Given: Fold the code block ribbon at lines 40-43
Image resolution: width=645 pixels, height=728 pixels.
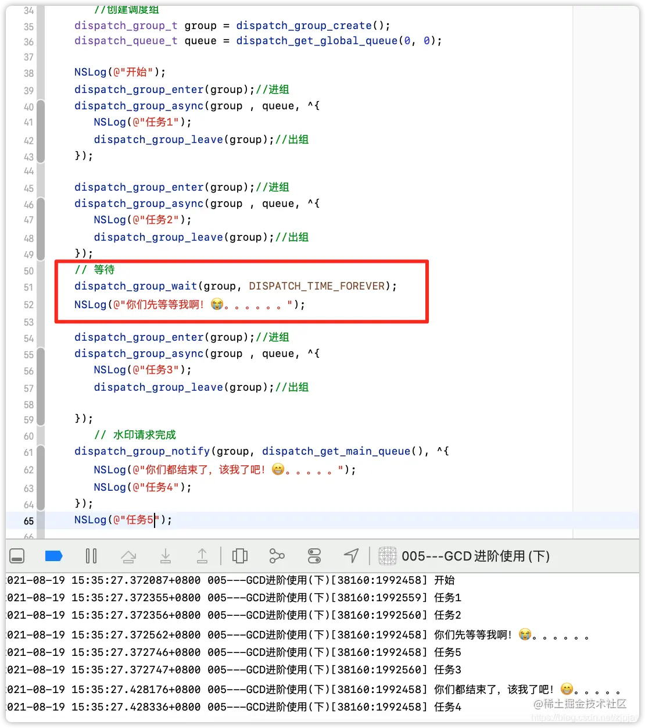Looking at the screenshot, I should (41, 131).
